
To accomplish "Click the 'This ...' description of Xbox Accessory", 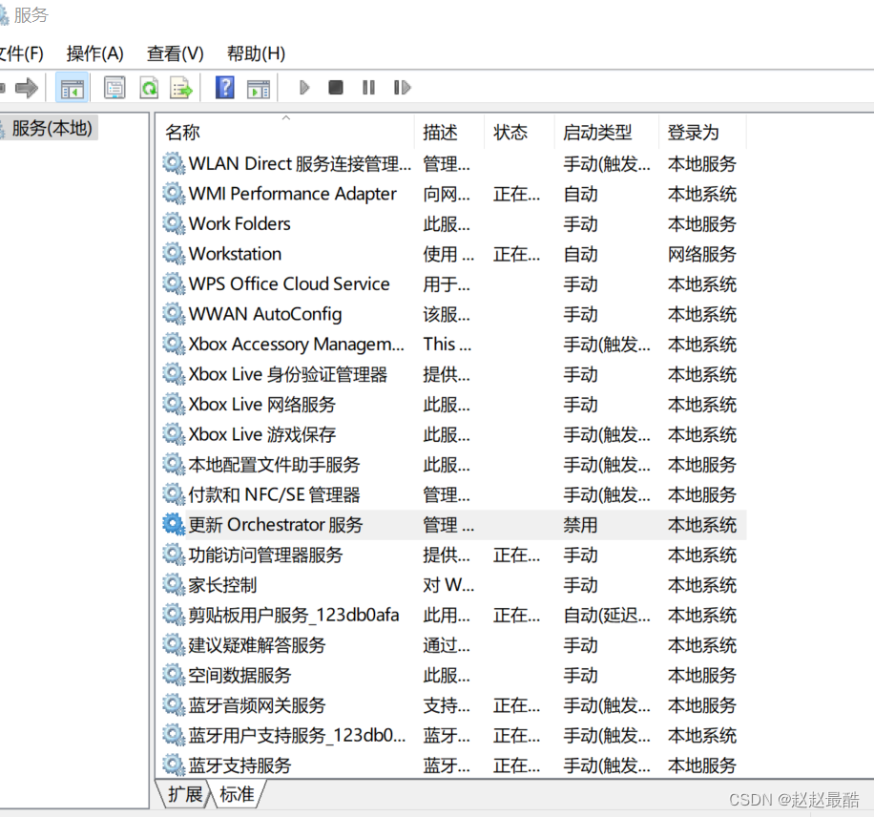I will (x=447, y=345).
